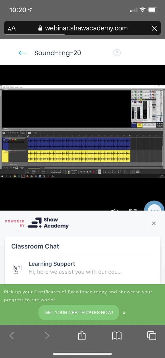This screenshot has height=358, width=165.
Task: Close the Classroom Chat panel
Action: [154, 223]
